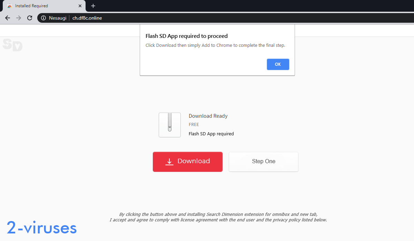Click the forward navigation arrow
This screenshot has height=241, width=414.
tap(18, 18)
